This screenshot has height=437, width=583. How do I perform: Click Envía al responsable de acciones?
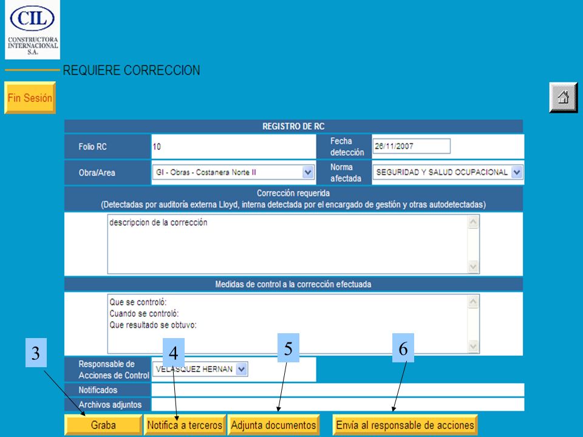point(405,425)
